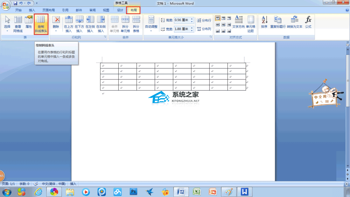Align cell content center left
350x197 pixels.
[218, 25]
